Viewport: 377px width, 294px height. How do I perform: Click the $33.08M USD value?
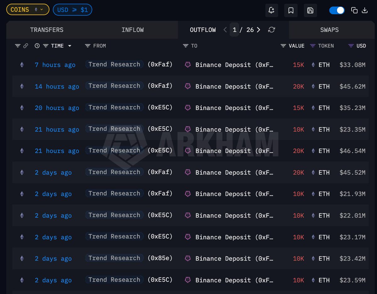352,65
